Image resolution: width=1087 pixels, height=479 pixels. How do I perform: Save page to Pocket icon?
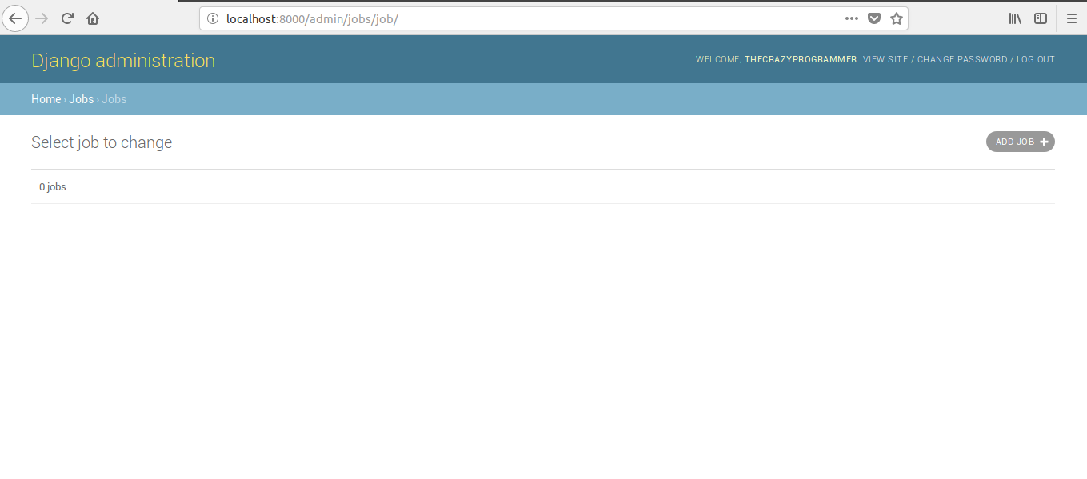pos(874,18)
